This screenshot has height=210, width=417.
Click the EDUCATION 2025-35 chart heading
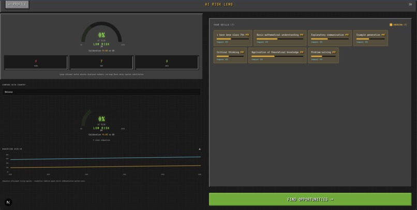click(x=12, y=149)
